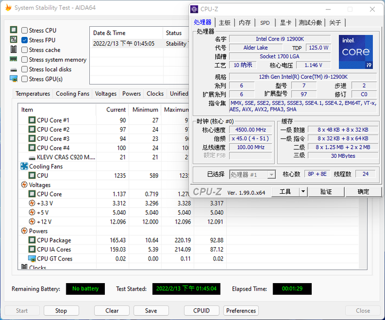Select the 2022/2/13 下午 01:45:05 log entry
This screenshot has height=320, width=385.
pos(140,43)
